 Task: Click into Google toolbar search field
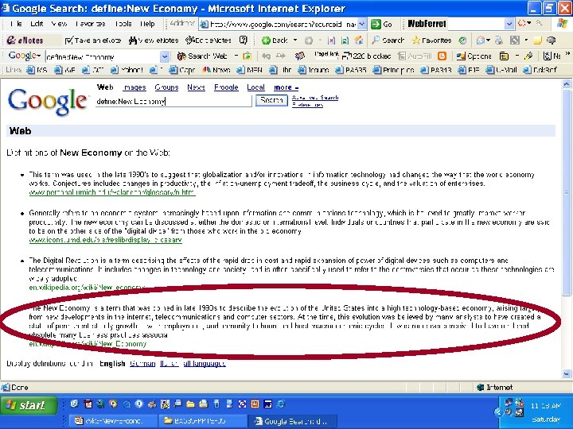coord(103,56)
